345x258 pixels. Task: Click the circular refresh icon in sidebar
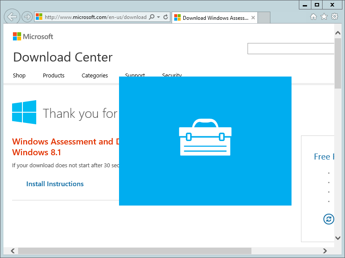[x=329, y=219]
